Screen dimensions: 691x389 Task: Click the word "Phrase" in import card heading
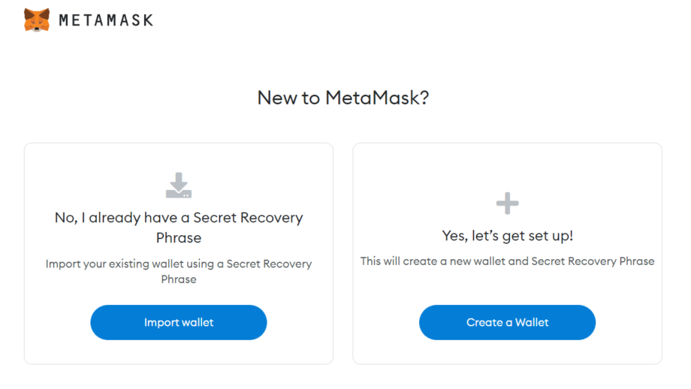point(179,238)
